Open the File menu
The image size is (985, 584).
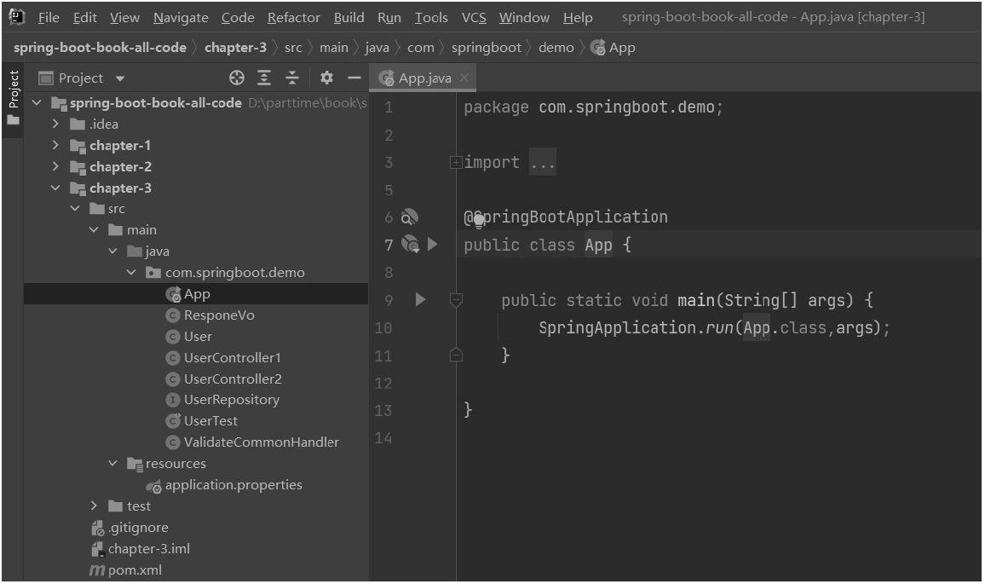point(49,18)
